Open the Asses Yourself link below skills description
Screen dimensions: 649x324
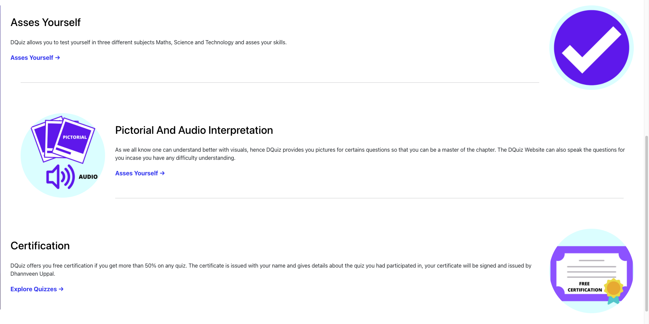point(32,58)
